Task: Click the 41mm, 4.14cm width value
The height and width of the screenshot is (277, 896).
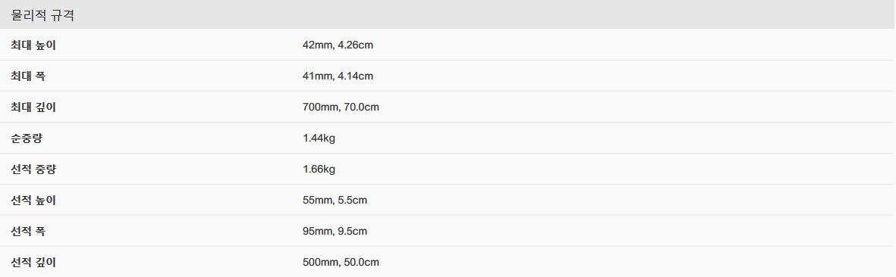Action: pyautogui.click(x=338, y=76)
